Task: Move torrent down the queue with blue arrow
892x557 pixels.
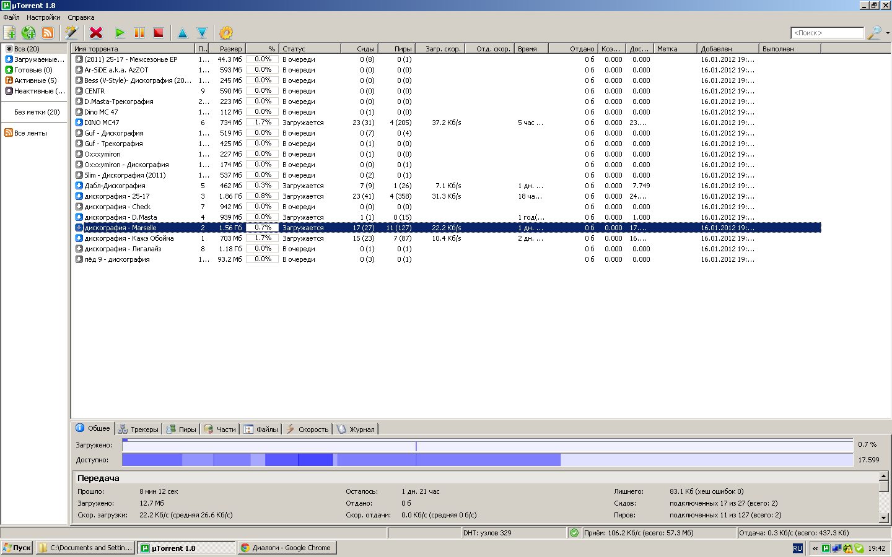Action: pyautogui.click(x=202, y=33)
